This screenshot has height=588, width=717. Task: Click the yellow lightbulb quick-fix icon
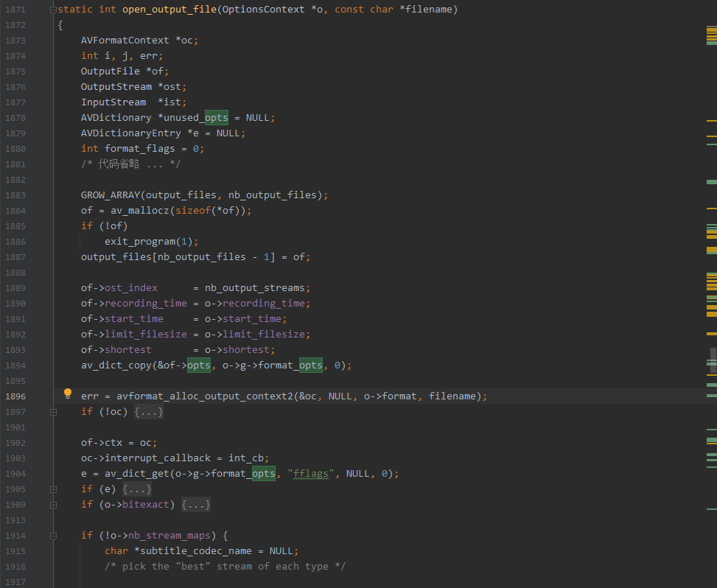tap(68, 393)
